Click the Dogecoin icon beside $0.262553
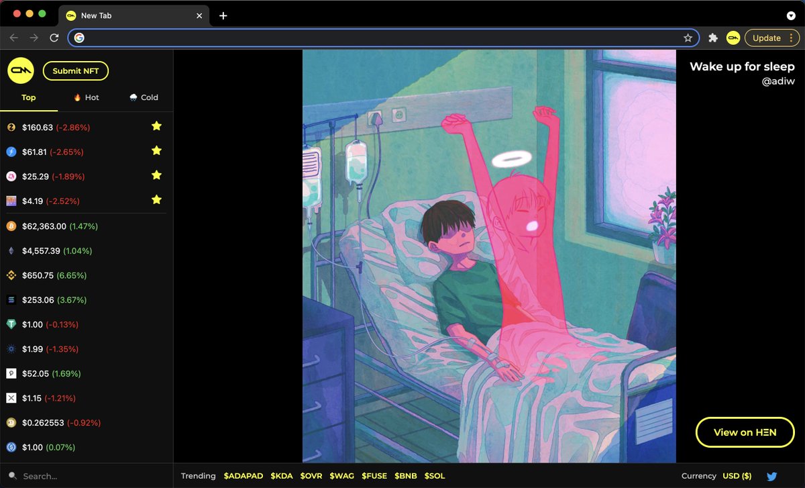This screenshot has height=488, width=805. (11, 423)
